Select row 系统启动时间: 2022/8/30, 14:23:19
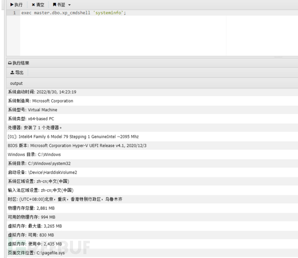This screenshot has height=258, width=298. pyautogui.click(x=152, y=92)
